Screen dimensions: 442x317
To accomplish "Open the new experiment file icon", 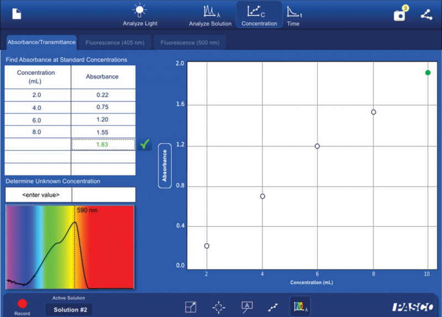I will pyautogui.click(x=17, y=14).
